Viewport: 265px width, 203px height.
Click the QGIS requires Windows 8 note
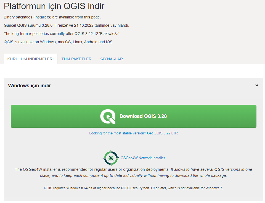click(x=134, y=188)
